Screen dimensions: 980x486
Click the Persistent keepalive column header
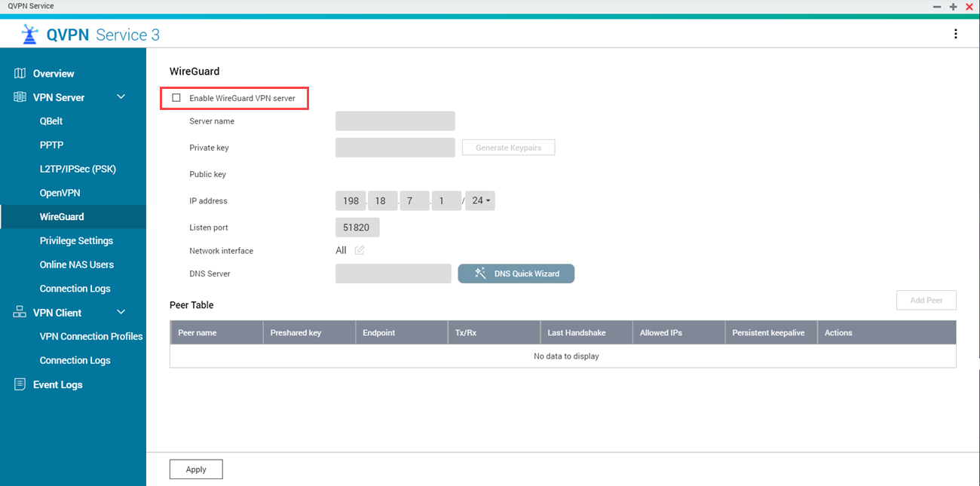click(x=770, y=332)
